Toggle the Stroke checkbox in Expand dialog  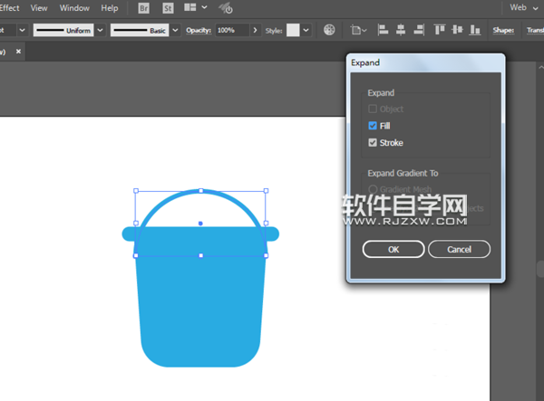(x=373, y=143)
